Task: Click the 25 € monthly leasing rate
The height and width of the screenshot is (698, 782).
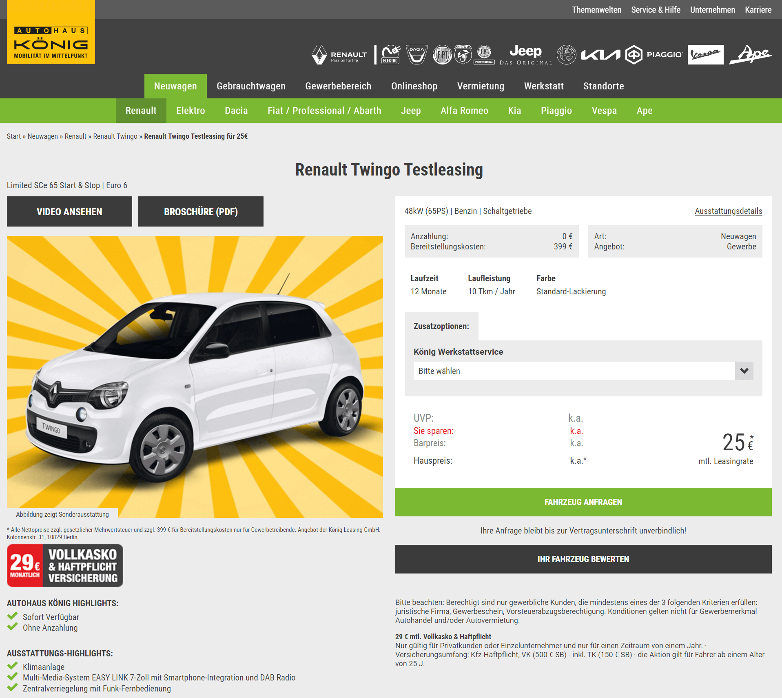Action: (738, 442)
